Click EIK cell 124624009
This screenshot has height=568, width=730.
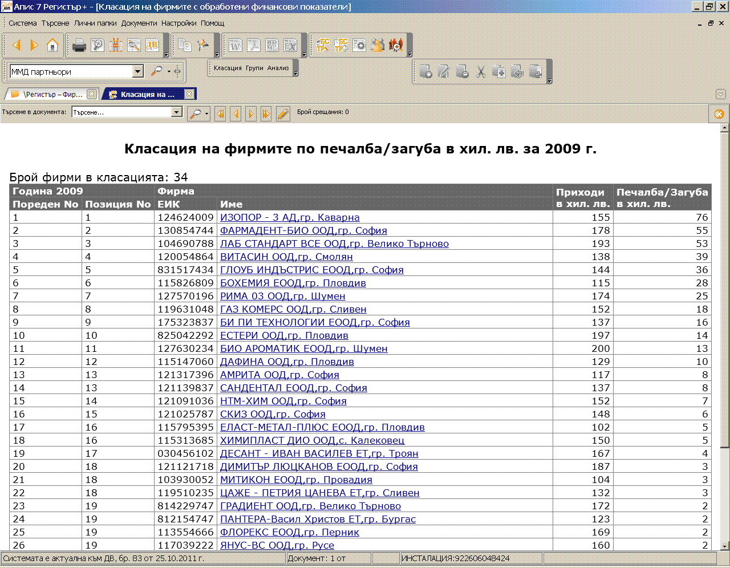(185, 217)
